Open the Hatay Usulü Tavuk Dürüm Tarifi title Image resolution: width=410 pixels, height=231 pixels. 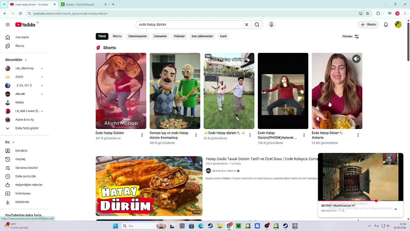pos(262,159)
